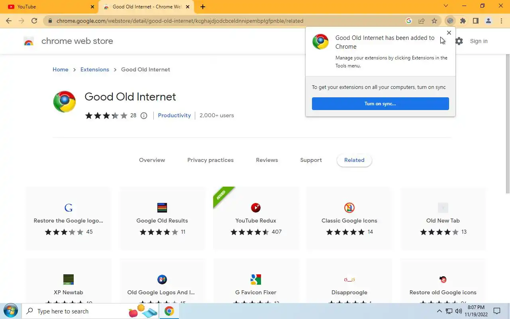Image resolution: width=510 pixels, height=319 pixels.
Task: Open a new browser tab
Action: pos(203,7)
